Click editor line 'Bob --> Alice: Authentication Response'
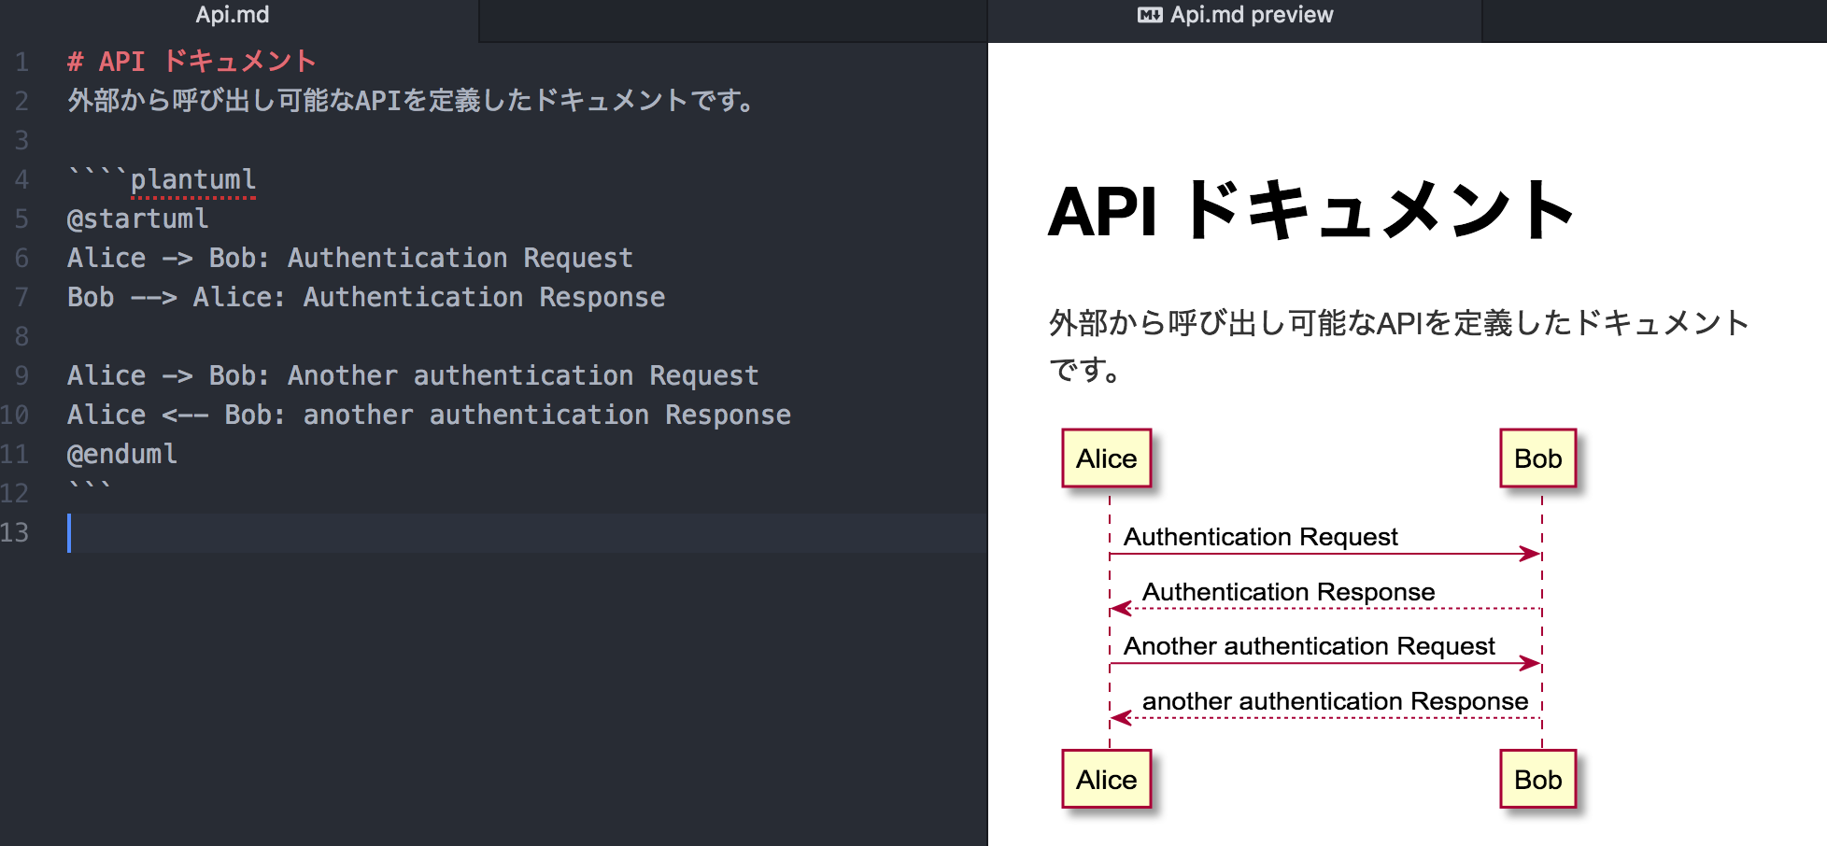This screenshot has width=1827, height=846. [366, 297]
